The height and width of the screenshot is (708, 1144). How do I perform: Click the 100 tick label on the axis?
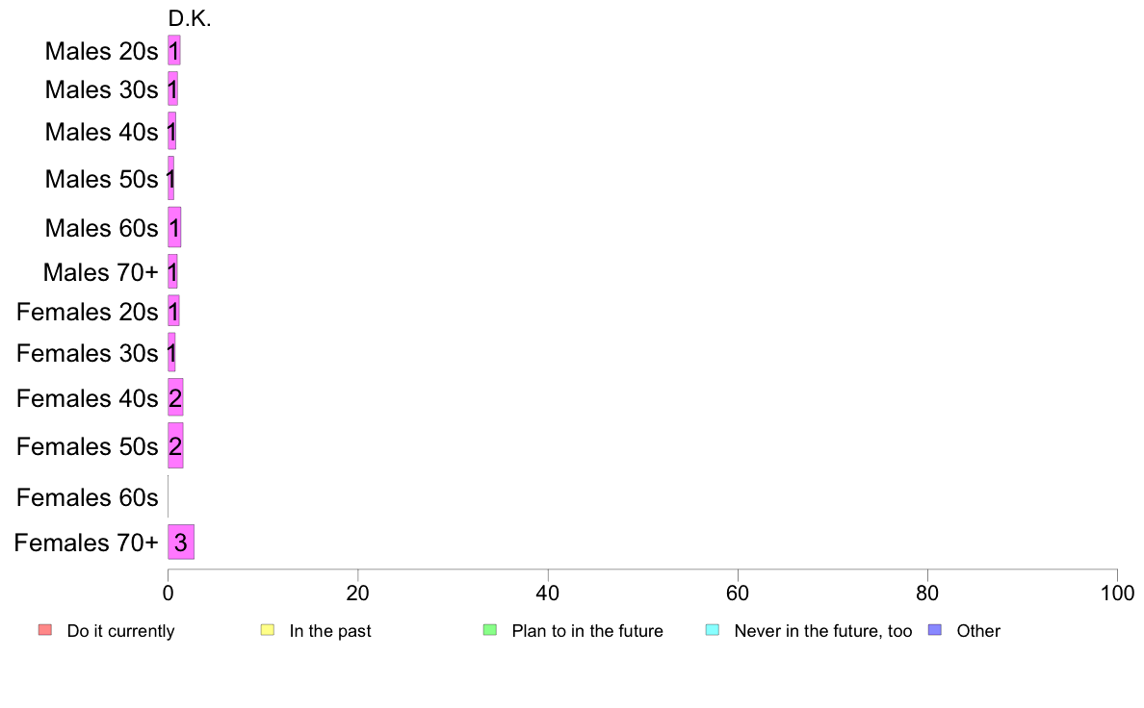point(1117,593)
